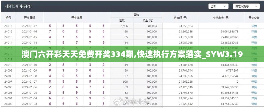Click the 注数 sub-header

[x=122, y=21]
